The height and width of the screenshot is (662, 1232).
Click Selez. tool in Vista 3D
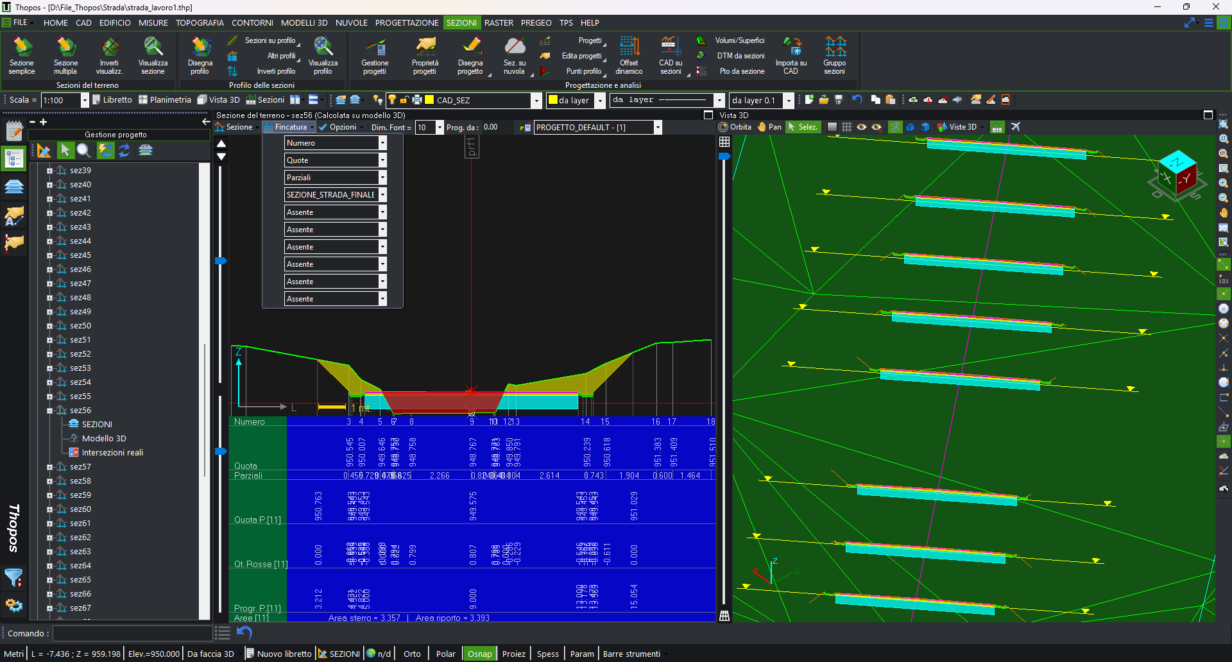[803, 127]
